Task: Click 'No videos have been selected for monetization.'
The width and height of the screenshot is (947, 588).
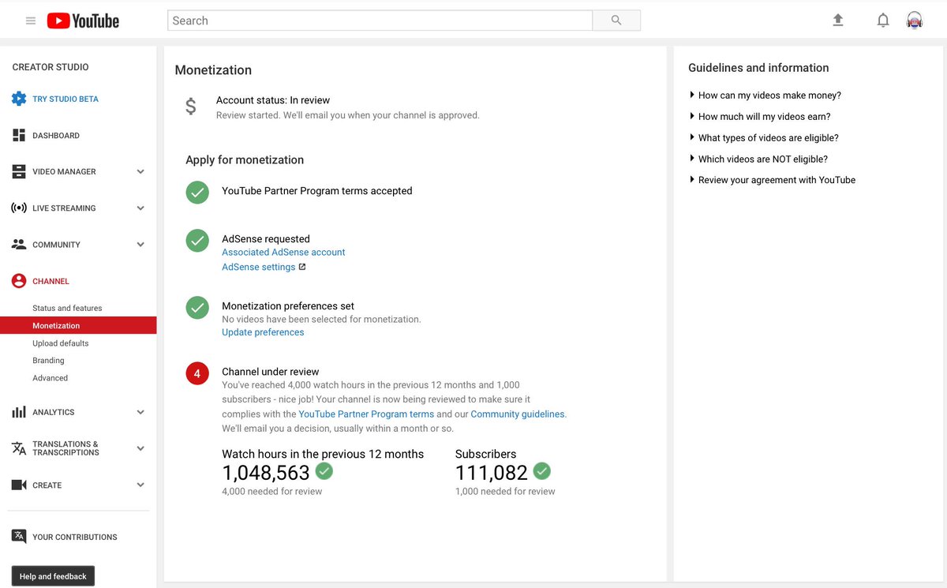Action: (x=321, y=320)
